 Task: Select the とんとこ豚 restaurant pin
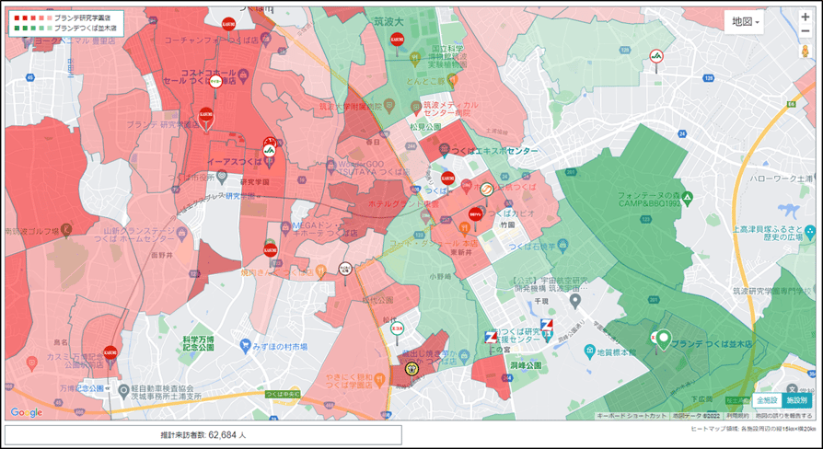click(x=454, y=81)
